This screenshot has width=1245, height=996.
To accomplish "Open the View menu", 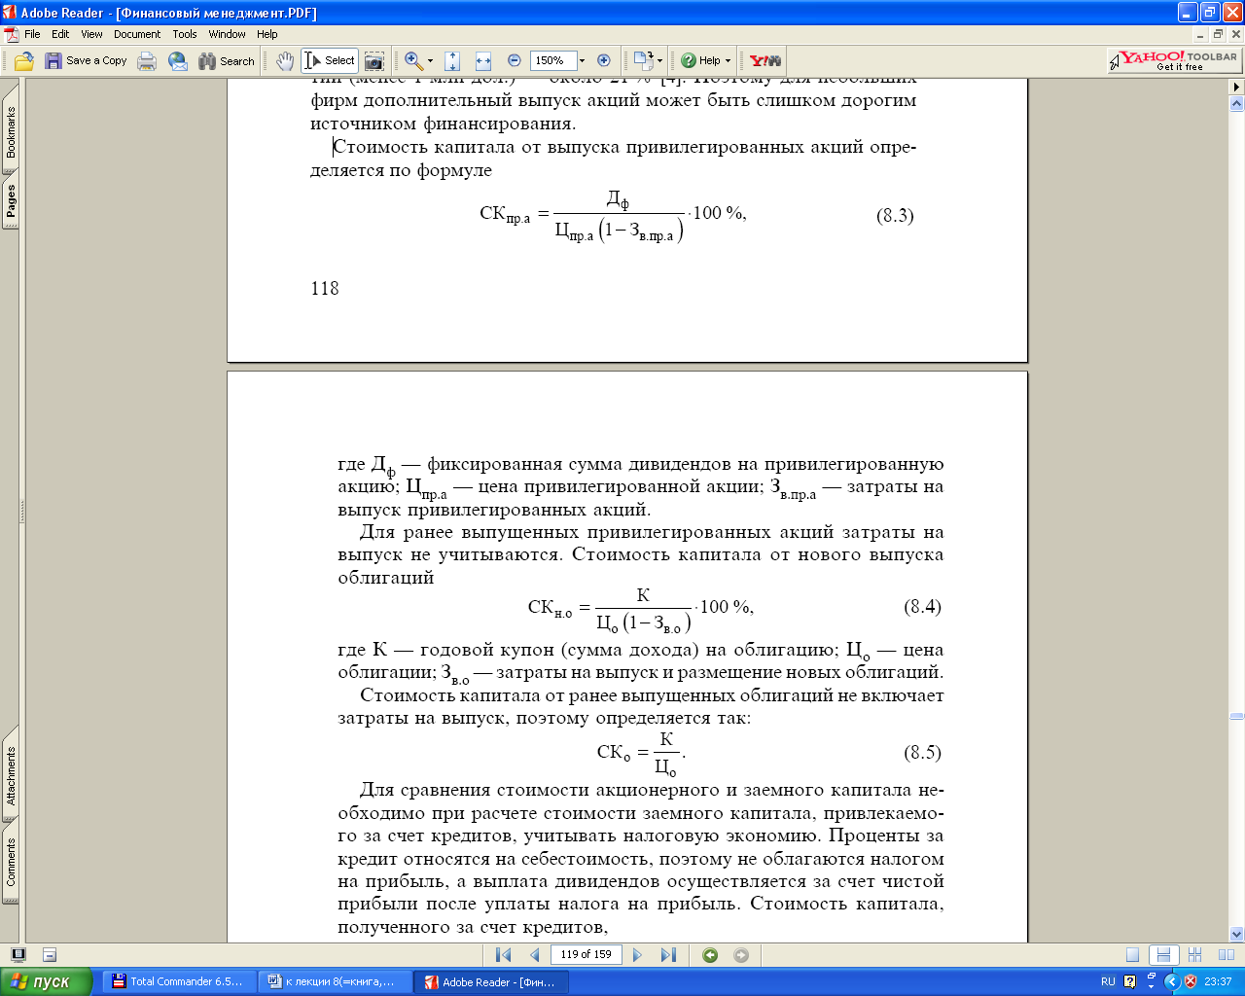I will pos(91,34).
